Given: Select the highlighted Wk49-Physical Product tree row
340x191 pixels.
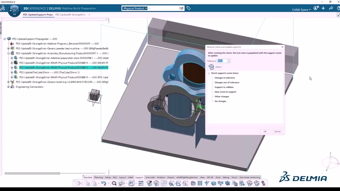Looking at the screenshot, I should coord(64,68).
